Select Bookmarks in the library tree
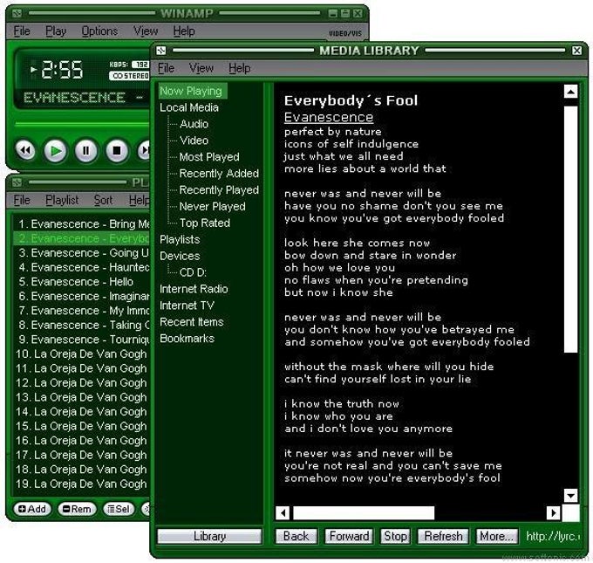This screenshot has width=593, height=563. (x=187, y=339)
